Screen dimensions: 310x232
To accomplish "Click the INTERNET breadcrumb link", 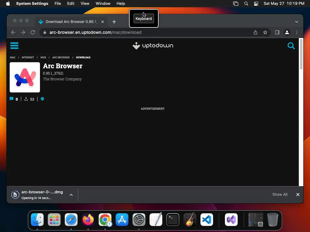I will [x=28, y=57].
